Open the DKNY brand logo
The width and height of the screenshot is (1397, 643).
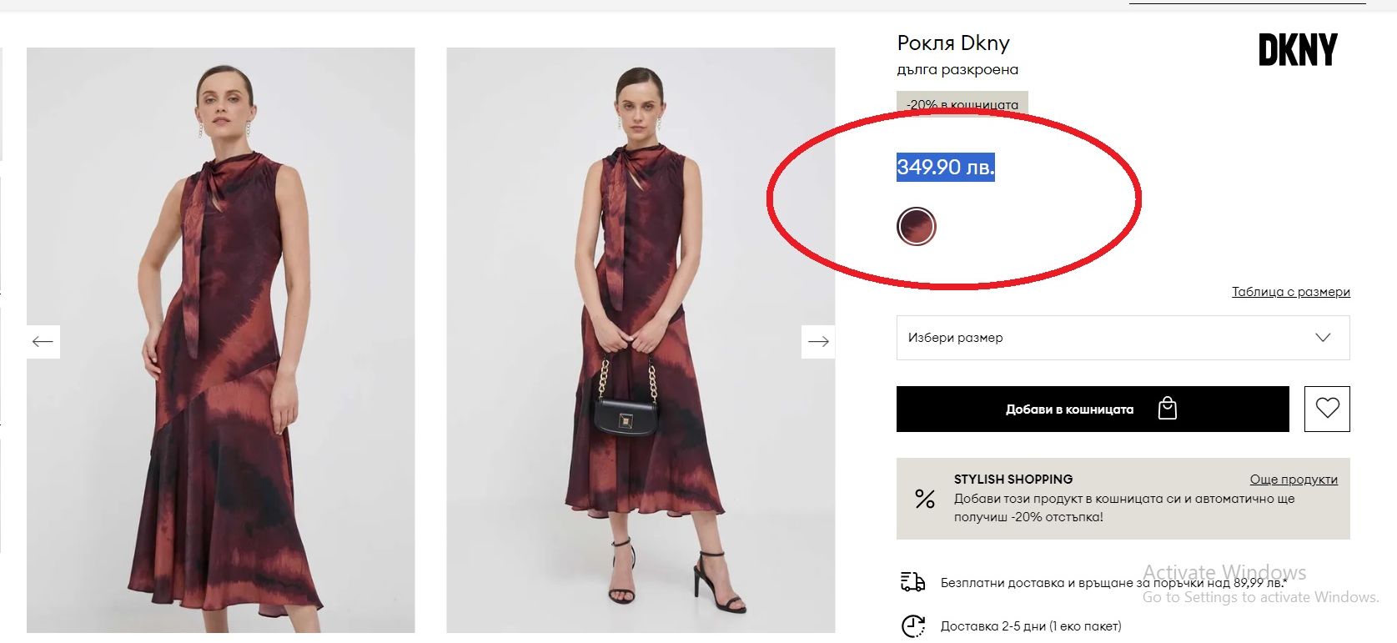(1298, 50)
